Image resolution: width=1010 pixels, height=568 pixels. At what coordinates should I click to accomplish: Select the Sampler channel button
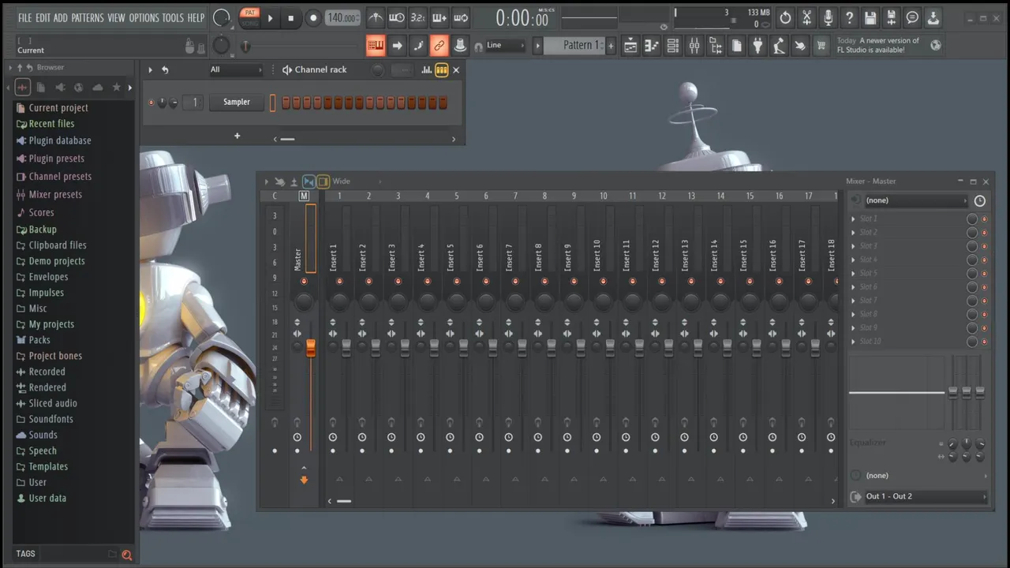coord(236,102)
